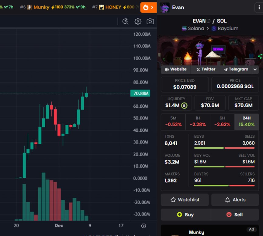Open chart settings gear icon
This screenshot has width=263, height=236.
coord(138,22)
